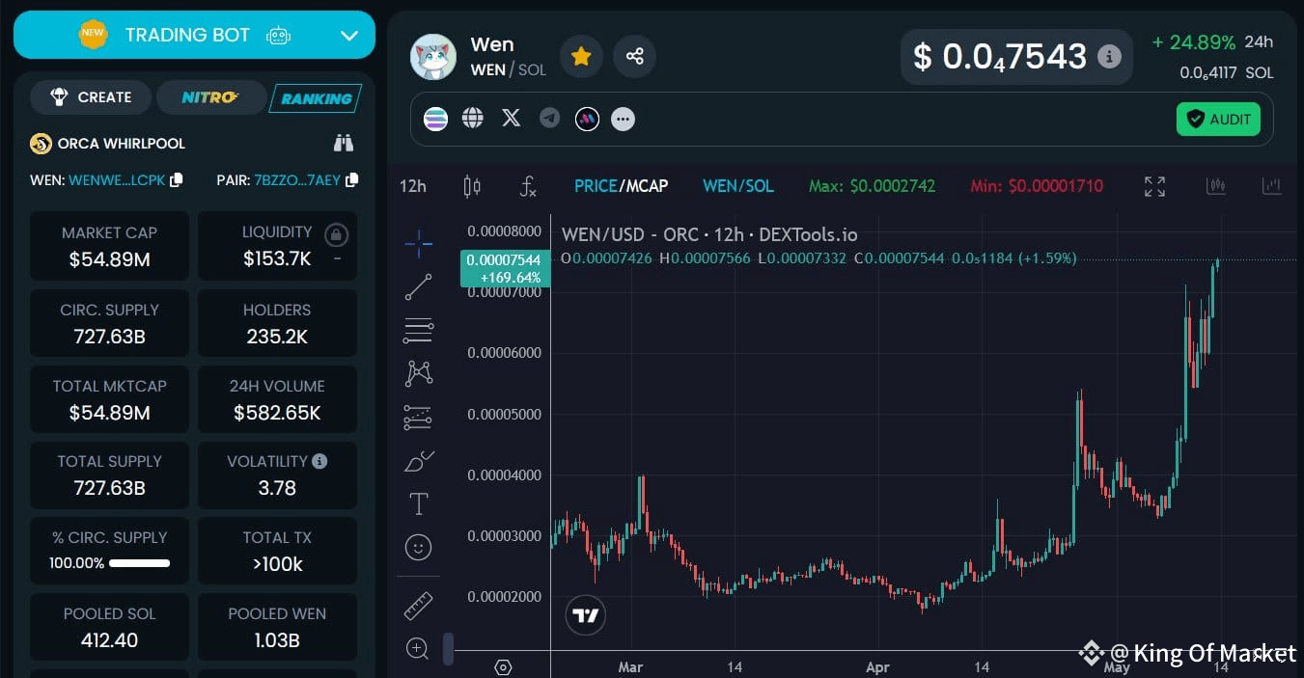1304x678 pixels.
Task: Select the Fibonacci retracement tool
Action: coord(418,331)
